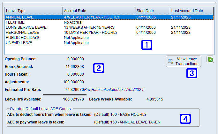Viewport: 218px width, 134px height.
Task: Select the PUBLIC HOLIDAYS row
Action: (x=109, y=38)
